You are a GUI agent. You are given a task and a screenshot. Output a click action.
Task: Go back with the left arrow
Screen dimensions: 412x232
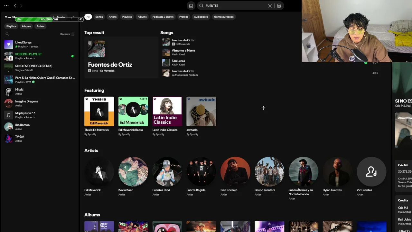(x=15, y=6)
